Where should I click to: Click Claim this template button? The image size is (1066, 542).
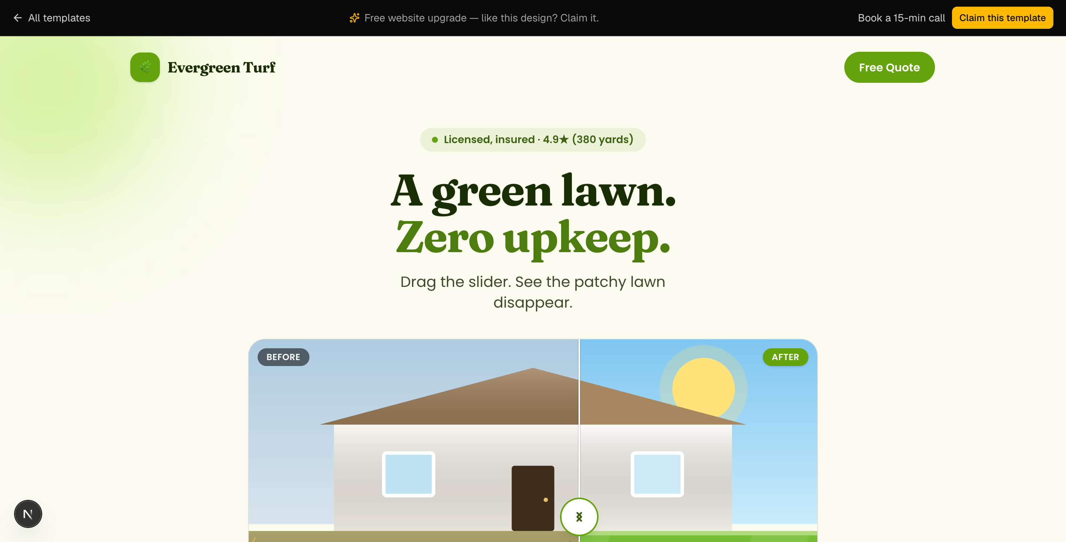point(1002,18)
